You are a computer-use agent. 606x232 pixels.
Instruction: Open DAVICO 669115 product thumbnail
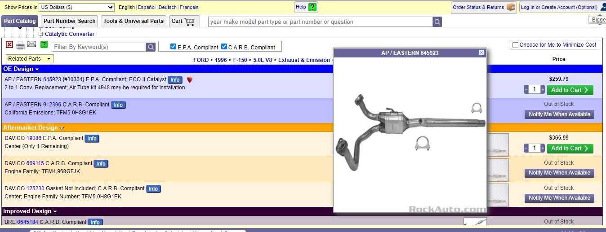pyautogui.click(x=498, y=170)
